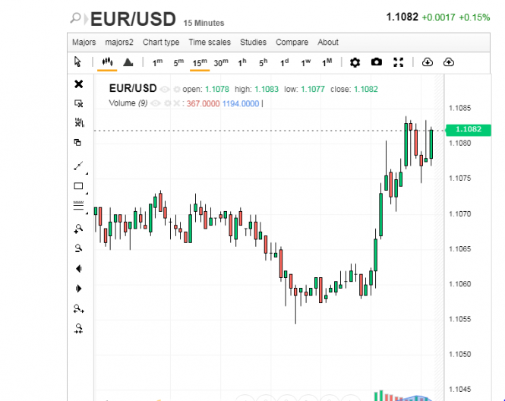Image resolution: width=505 pixels, height=401 pixels.
Task: Select the candlestick chart style icon
Action: pos(107,62)
